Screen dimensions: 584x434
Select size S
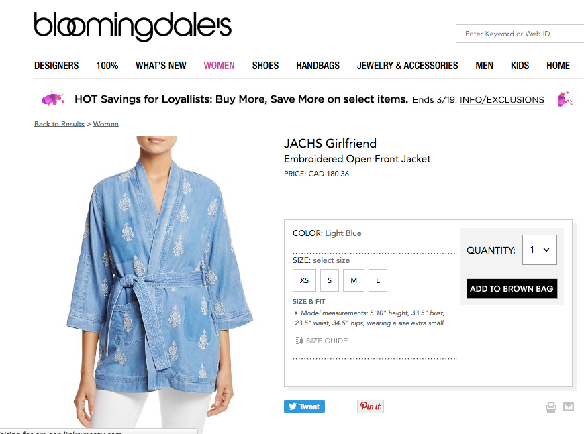coord(329,280)
